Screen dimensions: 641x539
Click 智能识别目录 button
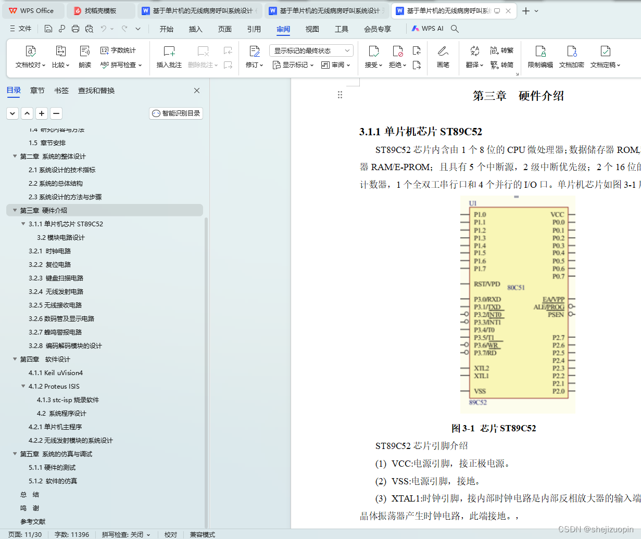tap(176, 113)
